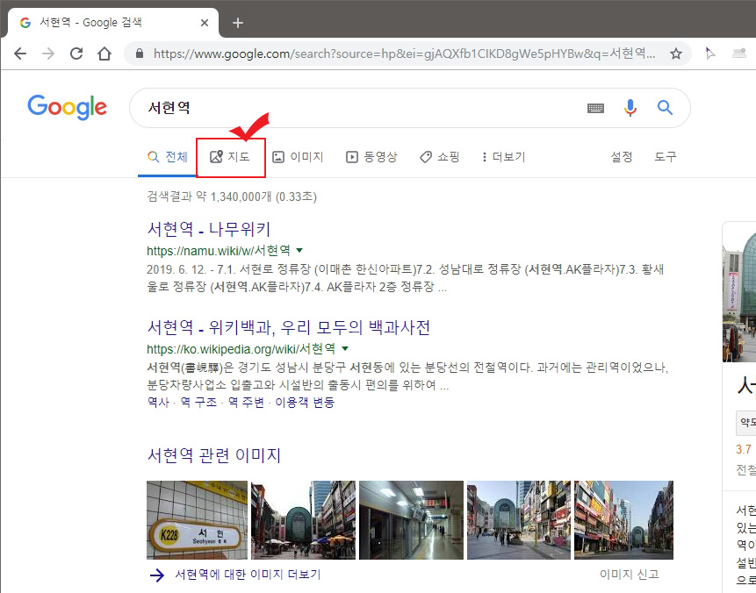Open the 도구 search tools
756x593 pixels.
click(x=666, y=156)
